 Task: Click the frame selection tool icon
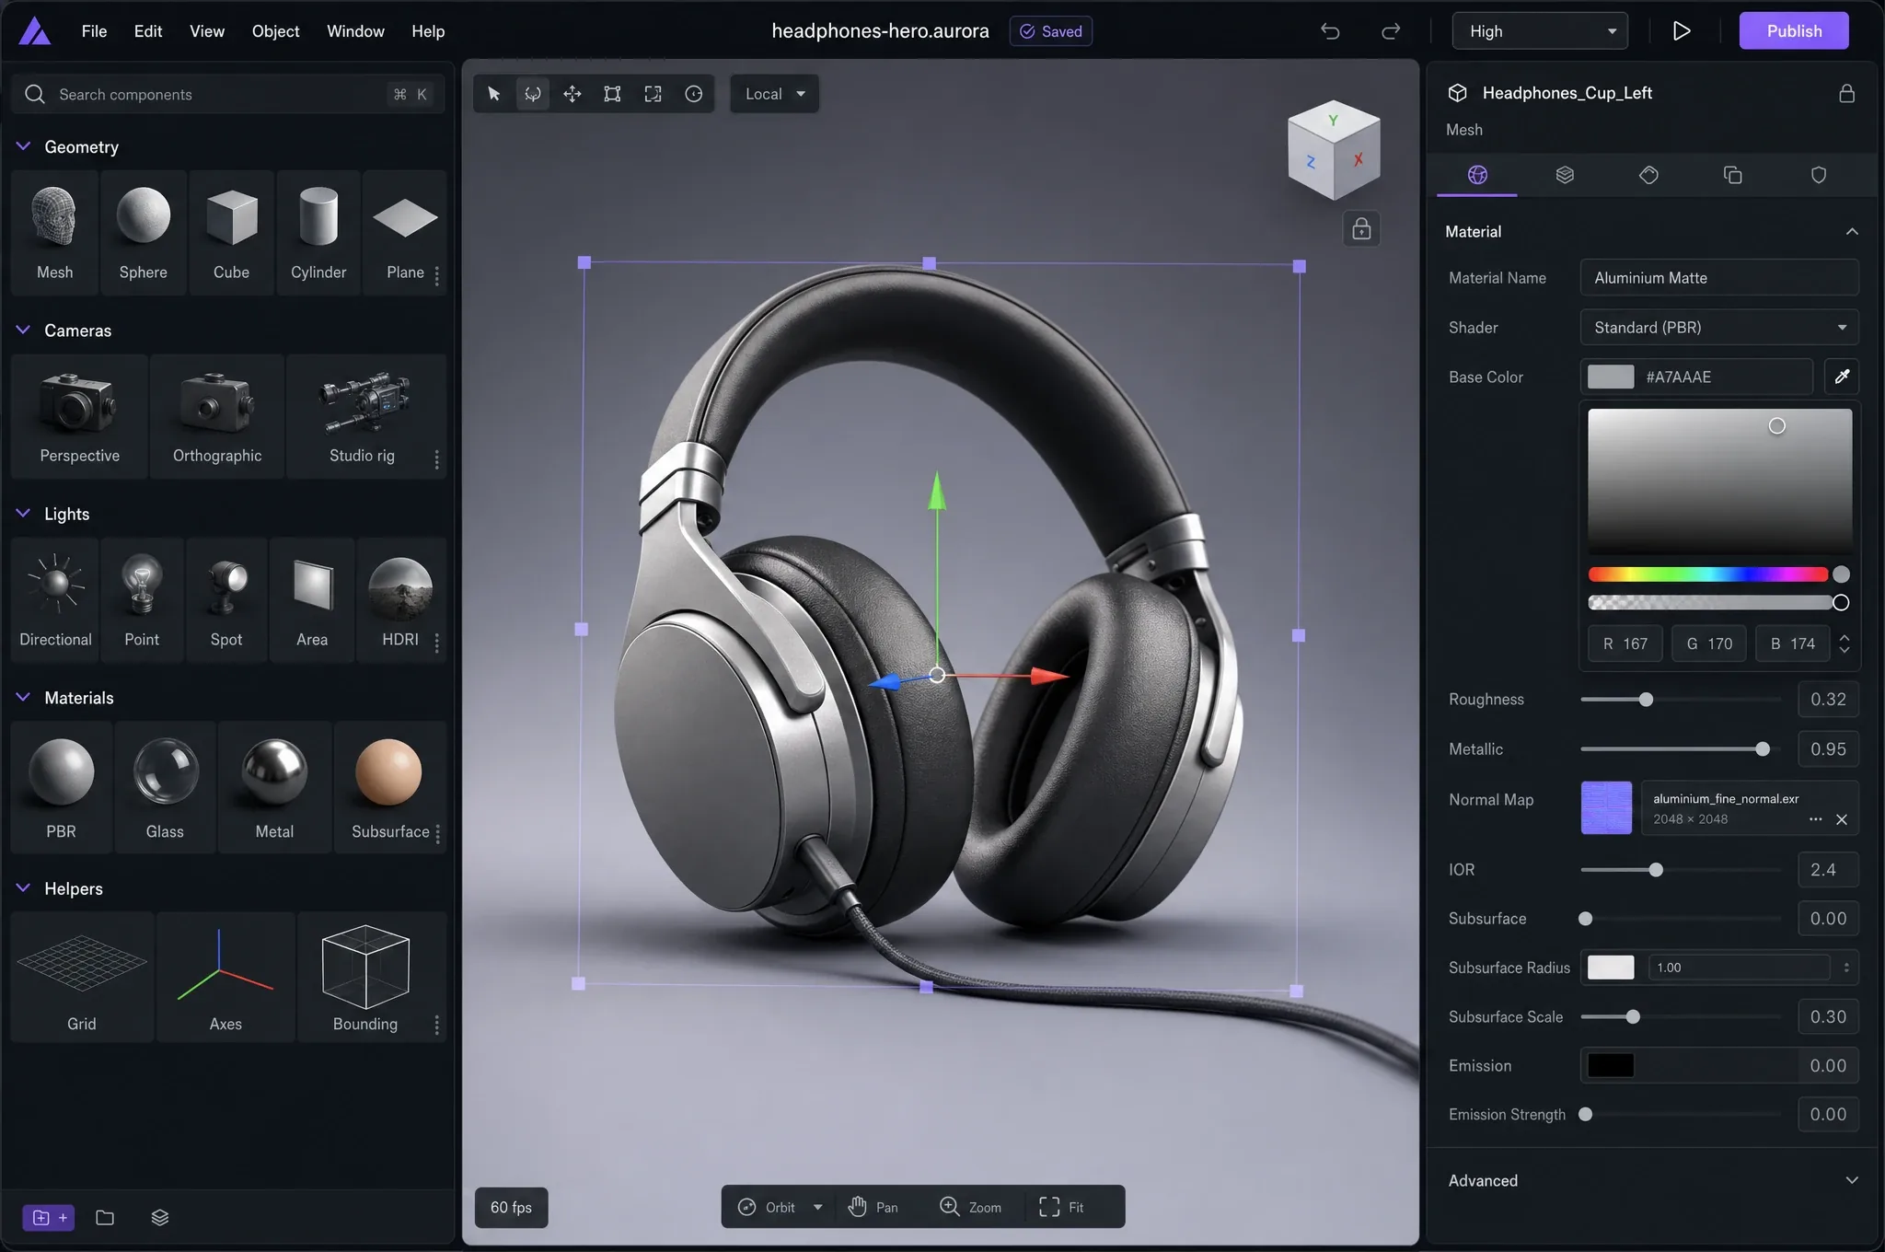click(653, 94)
